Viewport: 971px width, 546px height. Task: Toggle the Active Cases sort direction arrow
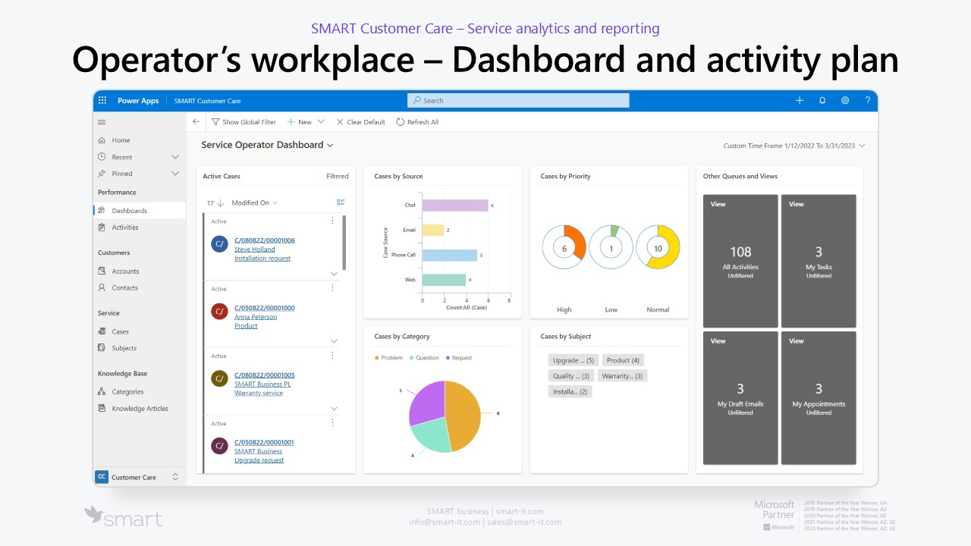pos(221,202)
